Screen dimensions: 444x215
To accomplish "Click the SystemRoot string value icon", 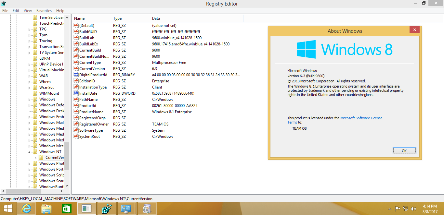I will click(76, 137).
